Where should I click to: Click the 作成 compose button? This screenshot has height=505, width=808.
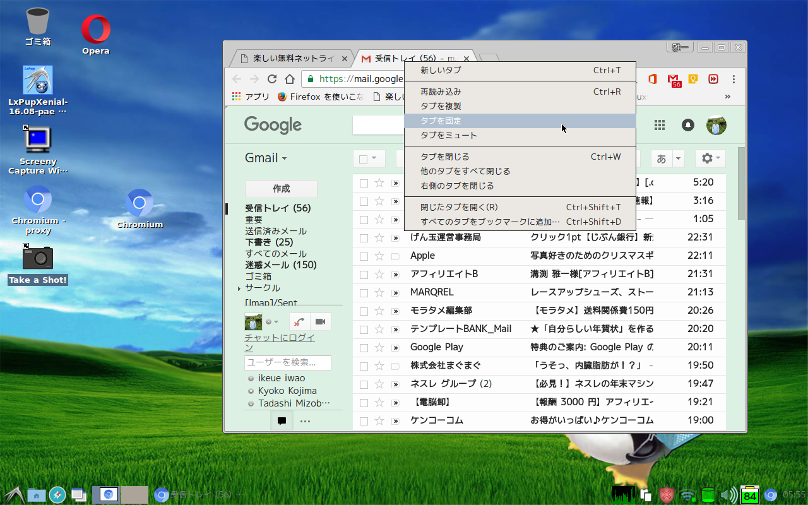click(x=281, y=189)
